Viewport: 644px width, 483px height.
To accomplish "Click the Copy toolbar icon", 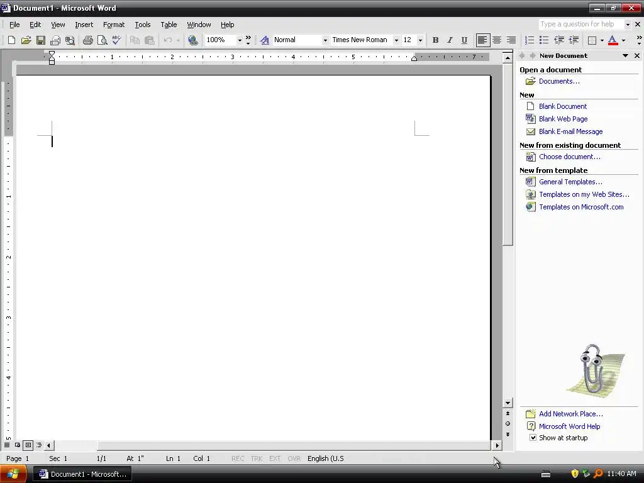I will (135, 40).
